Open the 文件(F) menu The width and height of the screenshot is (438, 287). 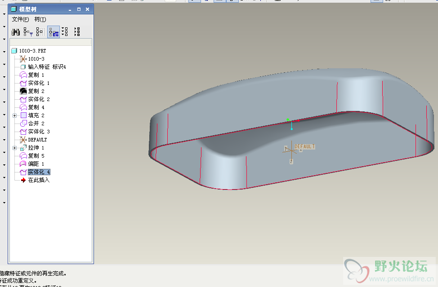(x=20, y=19)
